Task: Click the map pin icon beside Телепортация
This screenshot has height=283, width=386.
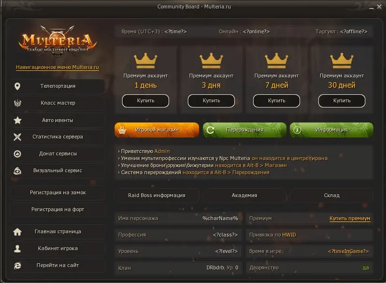Action: 17,86
